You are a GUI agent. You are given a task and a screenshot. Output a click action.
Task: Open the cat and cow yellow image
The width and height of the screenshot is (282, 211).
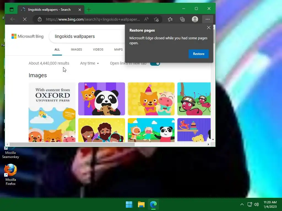(151, 99)
